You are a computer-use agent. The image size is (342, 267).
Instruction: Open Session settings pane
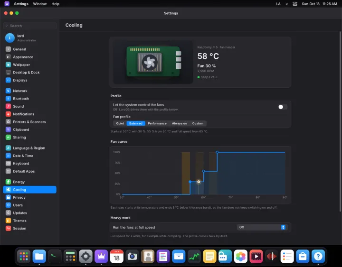tap(29, 228)
